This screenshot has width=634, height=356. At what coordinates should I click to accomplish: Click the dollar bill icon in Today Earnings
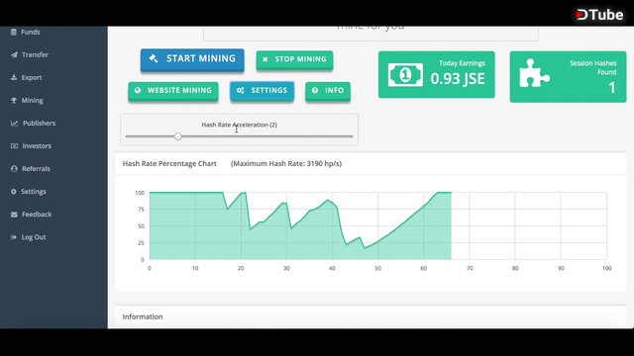[x=405, y=75]
